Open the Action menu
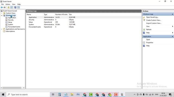This screenshot has height=97, width=174. tap(8, 4)
